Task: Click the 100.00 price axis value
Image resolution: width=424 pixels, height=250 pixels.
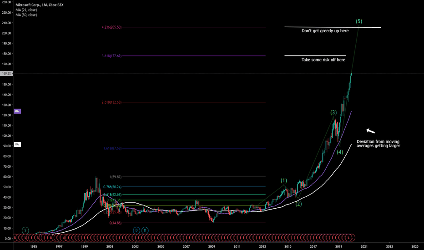Action: (x=6, y=135)
